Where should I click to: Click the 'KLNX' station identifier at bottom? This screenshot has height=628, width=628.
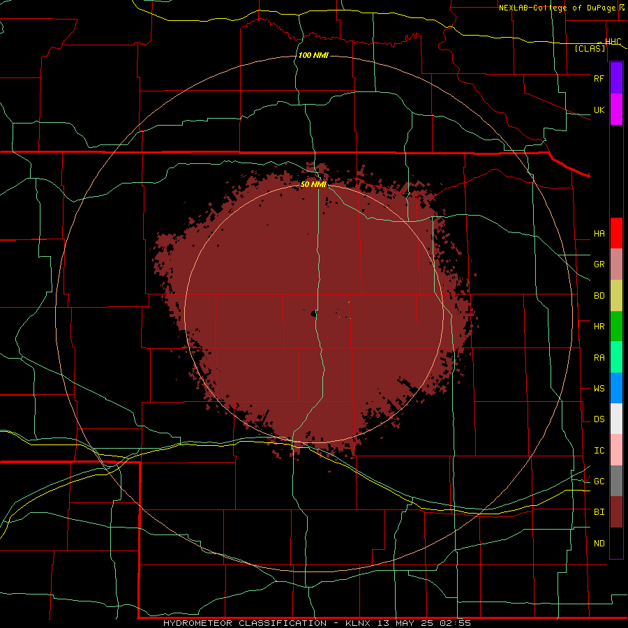pos(357,623)
